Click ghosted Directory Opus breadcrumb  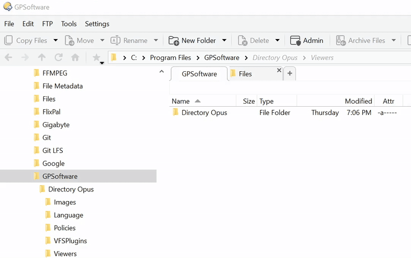(275, 57)
